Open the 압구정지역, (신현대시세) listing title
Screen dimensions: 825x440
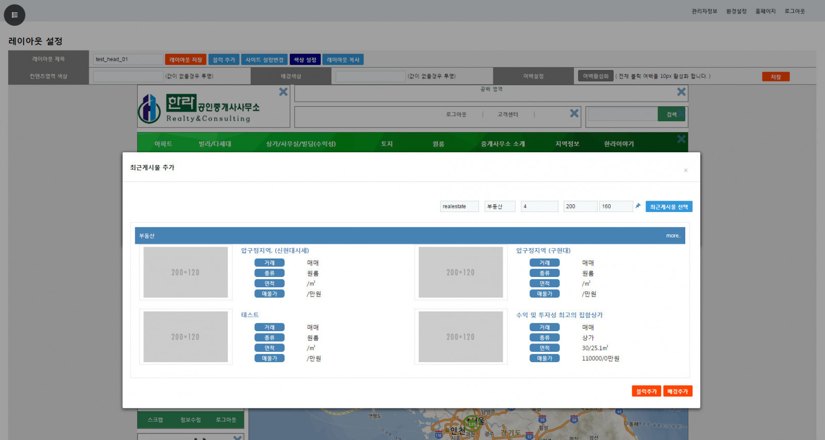(x=275, y=251)
